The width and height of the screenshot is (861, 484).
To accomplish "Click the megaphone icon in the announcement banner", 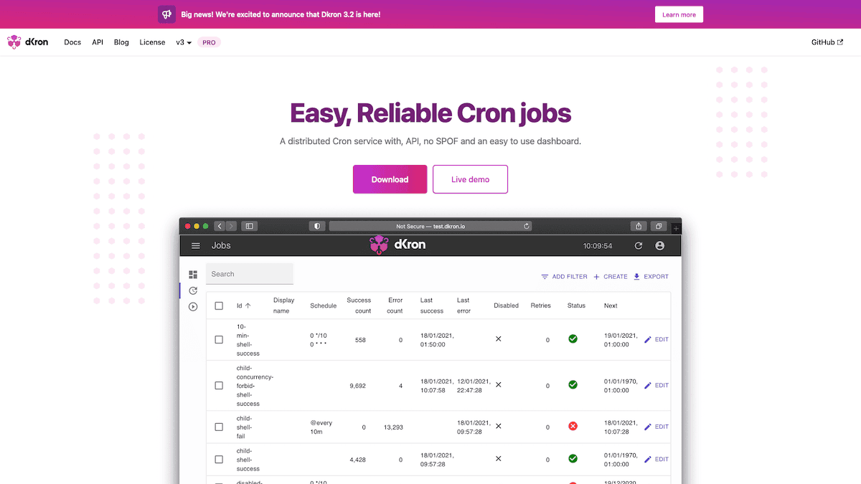I will click(x=166, y=14).
